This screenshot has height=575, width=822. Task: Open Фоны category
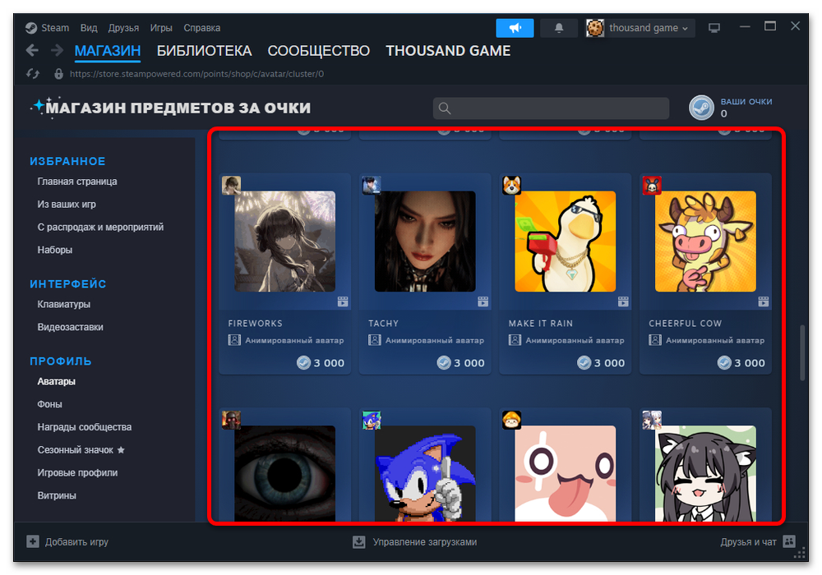point(49,404)
